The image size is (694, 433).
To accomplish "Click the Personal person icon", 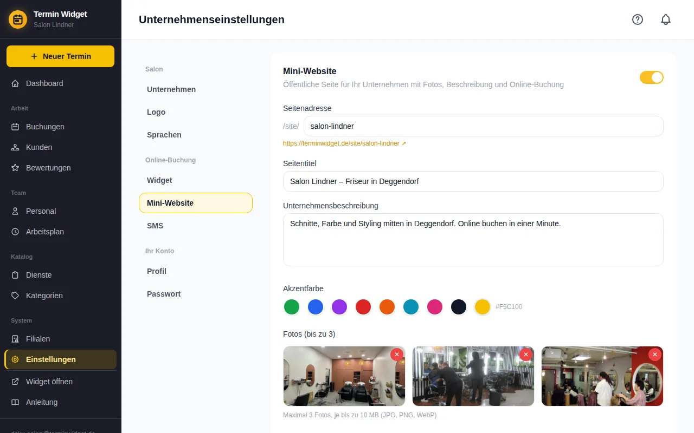I will pos(15,211).
